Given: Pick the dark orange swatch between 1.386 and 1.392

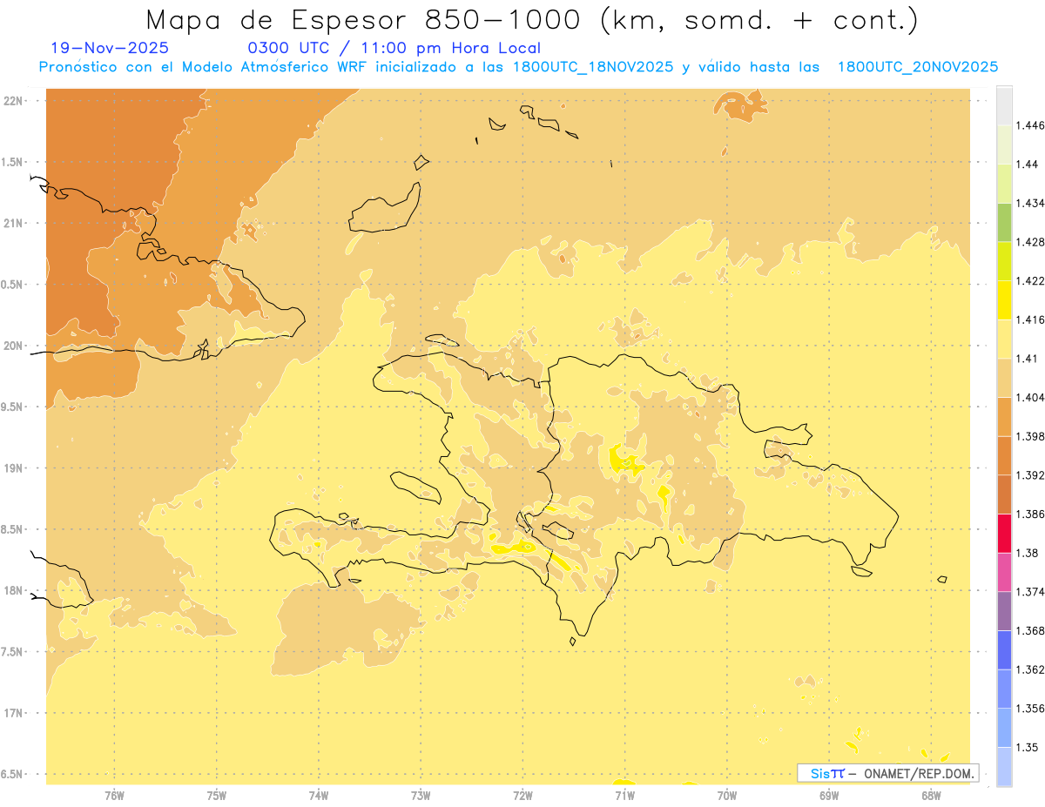Looking at the screenshot, I should pos(1004,494).
